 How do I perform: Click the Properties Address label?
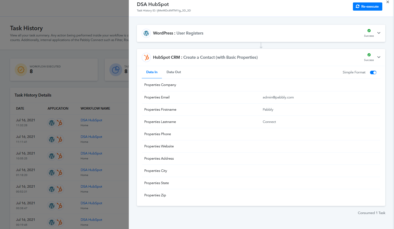tap(159, 159)
